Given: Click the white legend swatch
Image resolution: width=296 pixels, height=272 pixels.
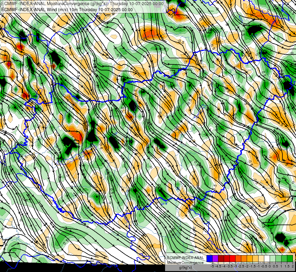Looking at the screenshot, I should (267, 258).
